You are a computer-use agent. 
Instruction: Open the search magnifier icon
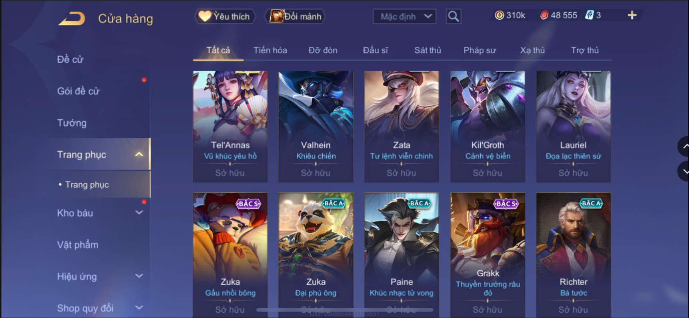click(453, 16)
